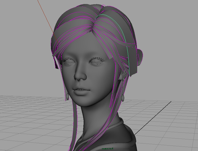
Task: Click empty gray background at top right
Action: pos(173,25)
